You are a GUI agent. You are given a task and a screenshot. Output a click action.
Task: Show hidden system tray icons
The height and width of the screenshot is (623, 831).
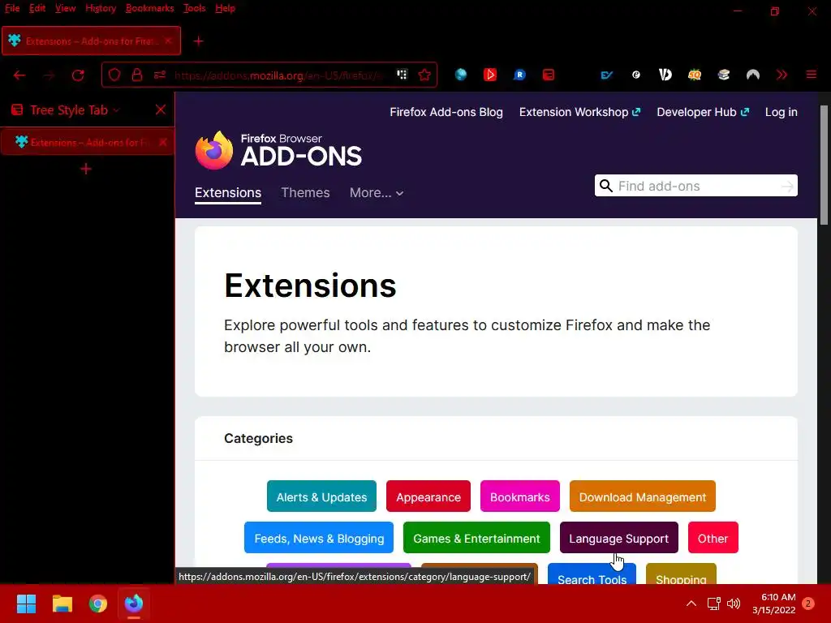pos(691,604)
